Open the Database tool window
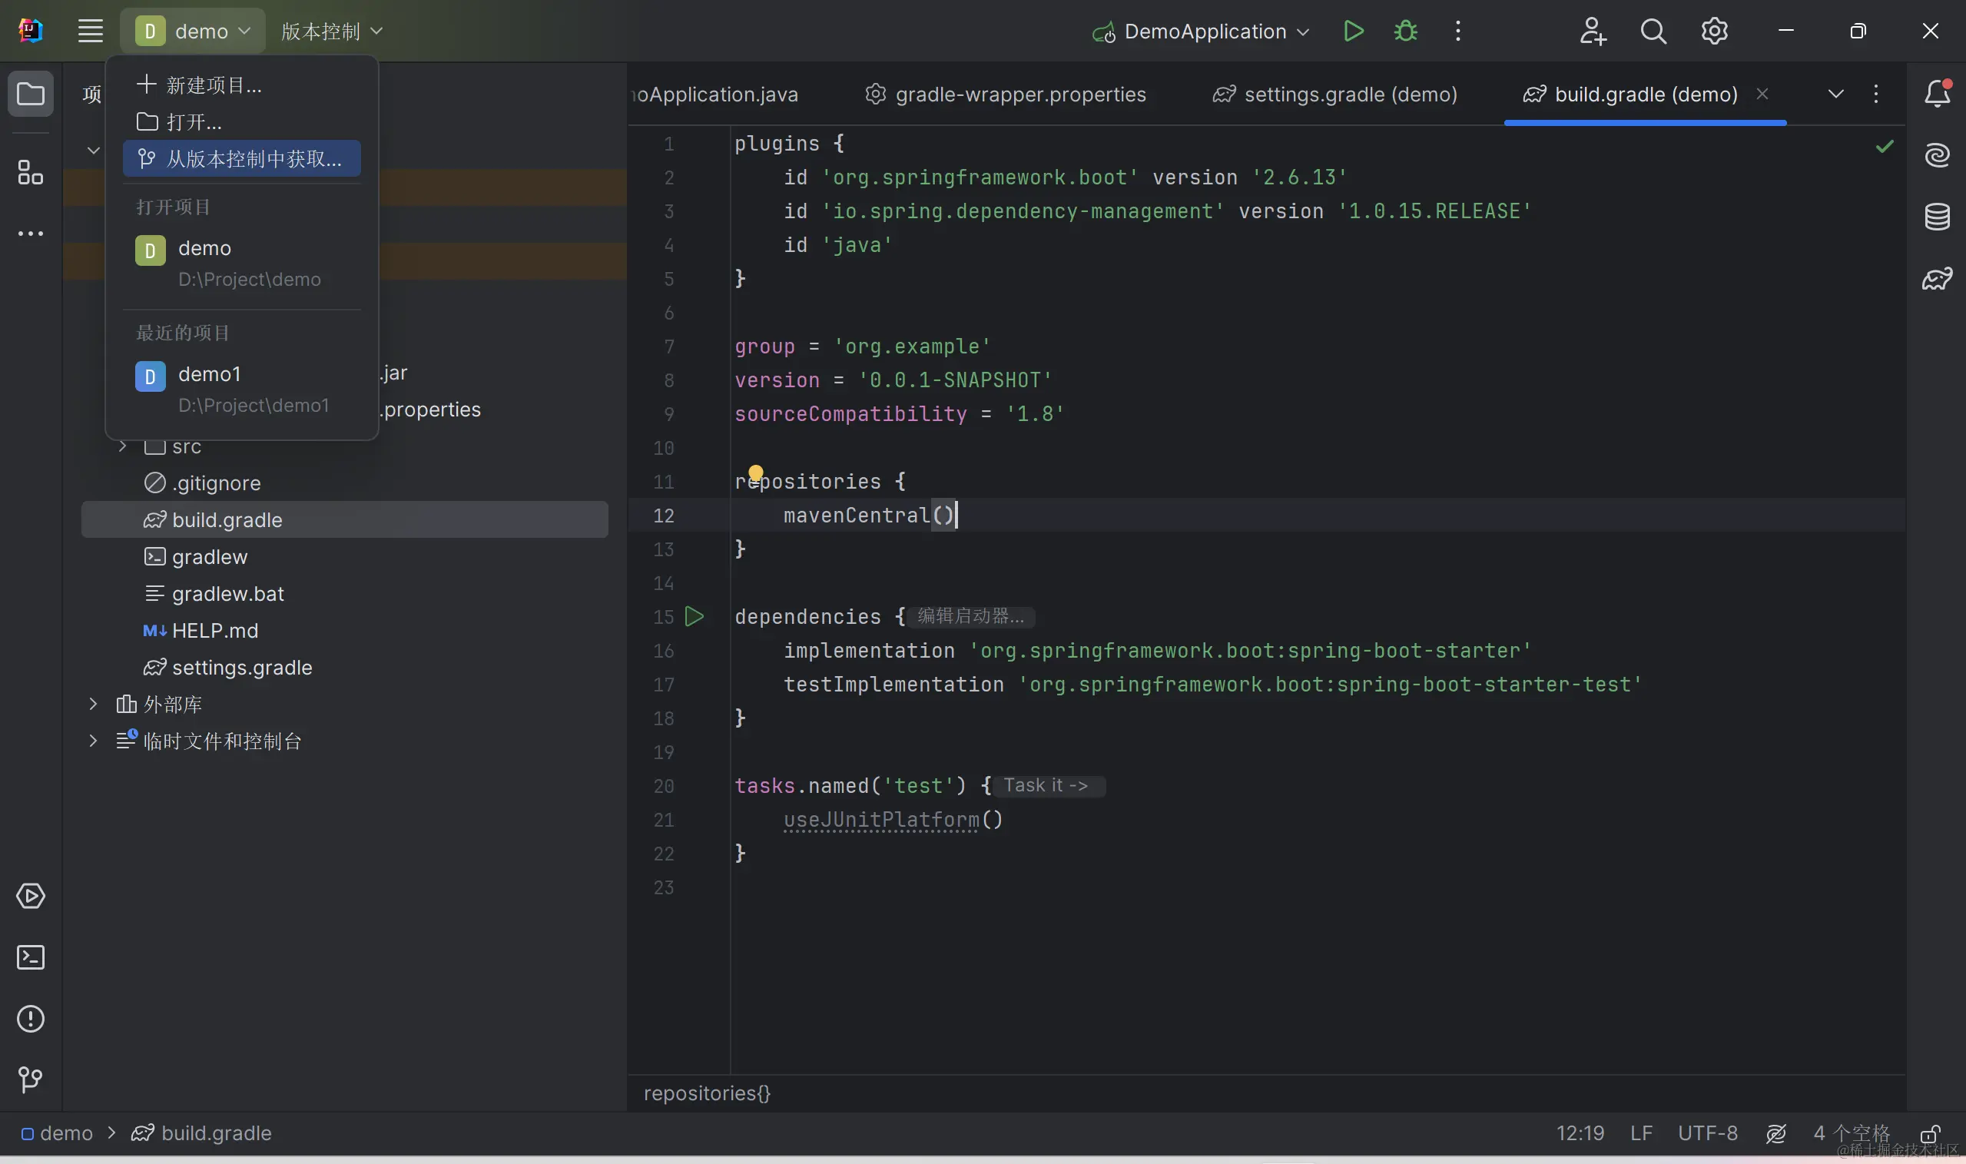 [1937, 217]
